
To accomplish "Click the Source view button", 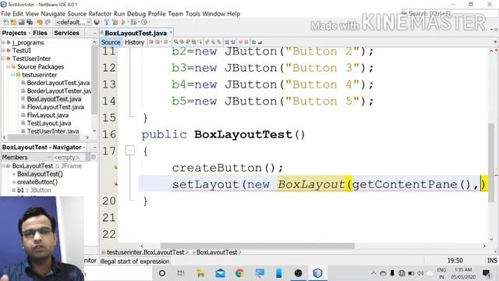I will coord(111,42).
